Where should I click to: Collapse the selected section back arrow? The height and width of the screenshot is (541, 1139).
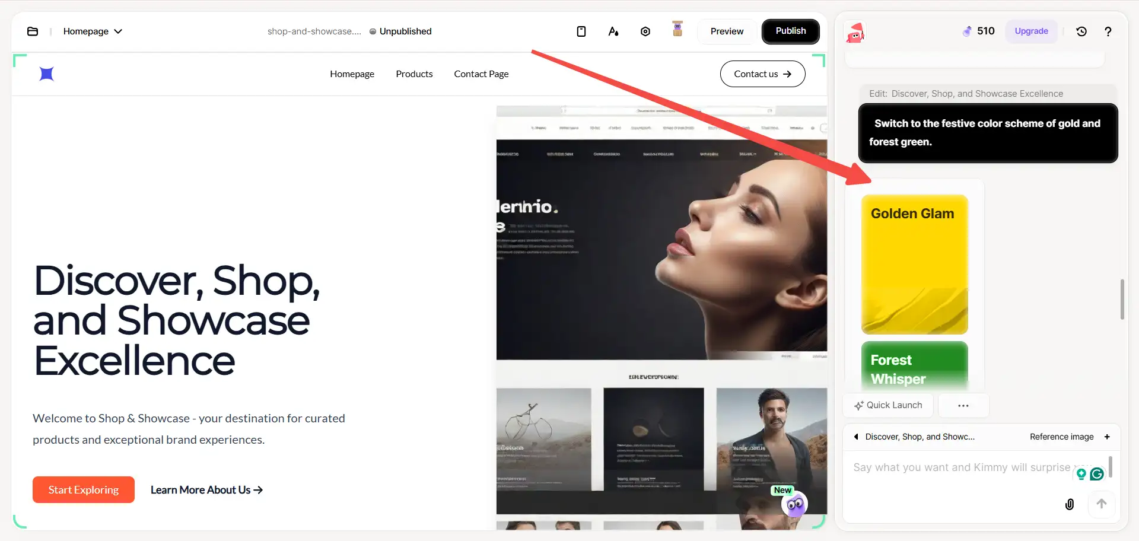click(856, 437)
